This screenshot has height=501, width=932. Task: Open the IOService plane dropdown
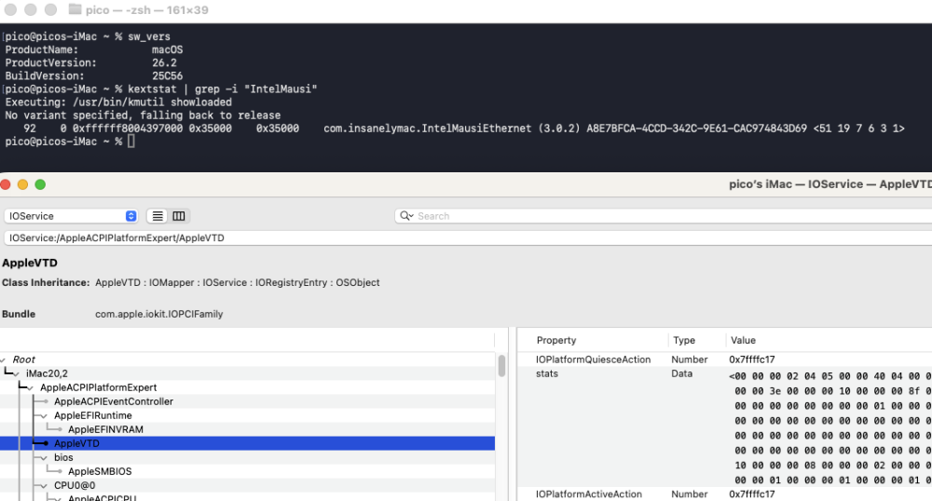pos(72,216)
